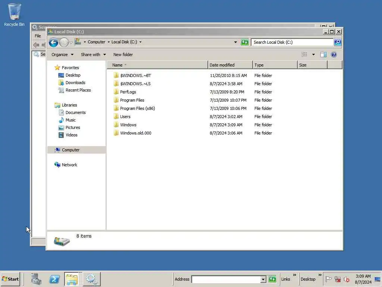
Task: Refresh the Local Disk (C:) view
Action: click(x=245, y=42)
